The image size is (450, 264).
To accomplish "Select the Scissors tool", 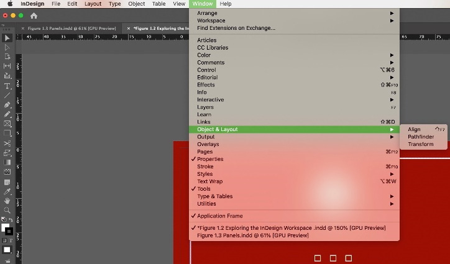I will (x=7, y=143).
